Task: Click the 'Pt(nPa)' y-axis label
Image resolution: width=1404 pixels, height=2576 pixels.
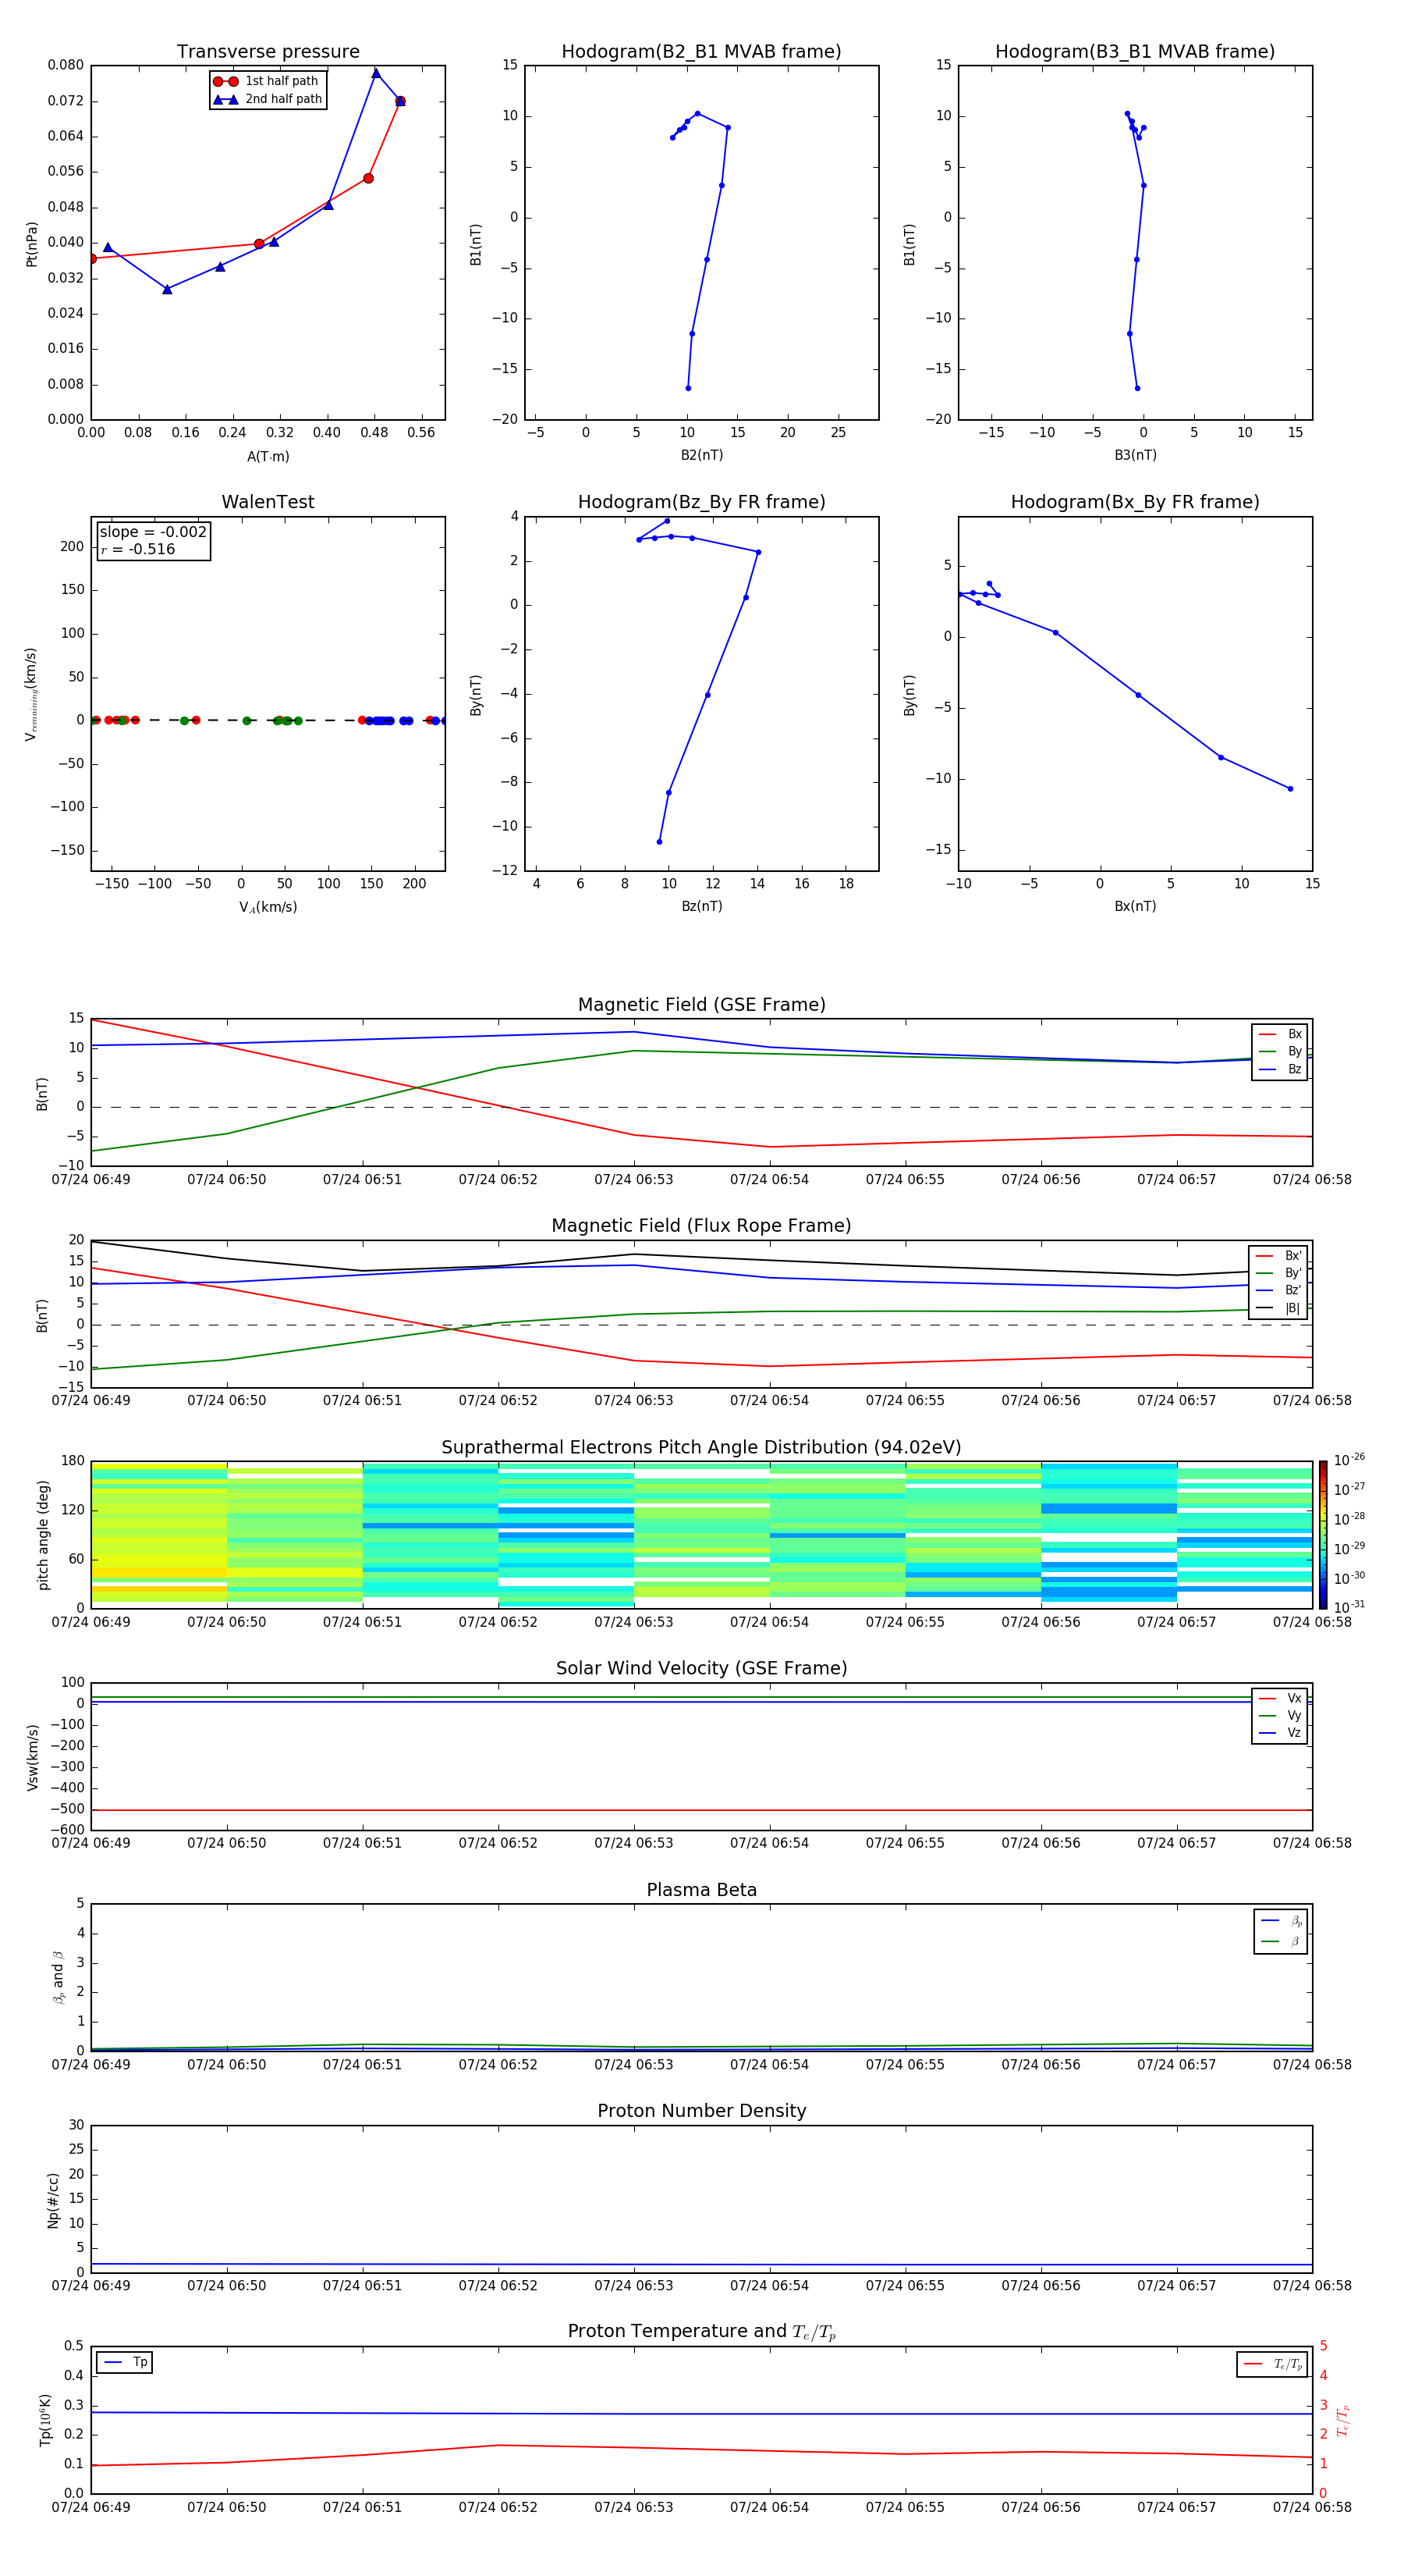Action: click(32, 243)
